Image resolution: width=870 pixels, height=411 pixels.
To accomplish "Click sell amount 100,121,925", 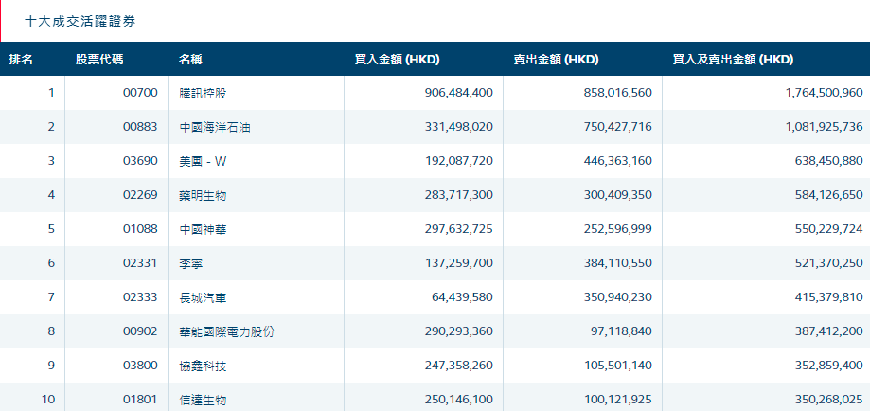I will 618,400.
